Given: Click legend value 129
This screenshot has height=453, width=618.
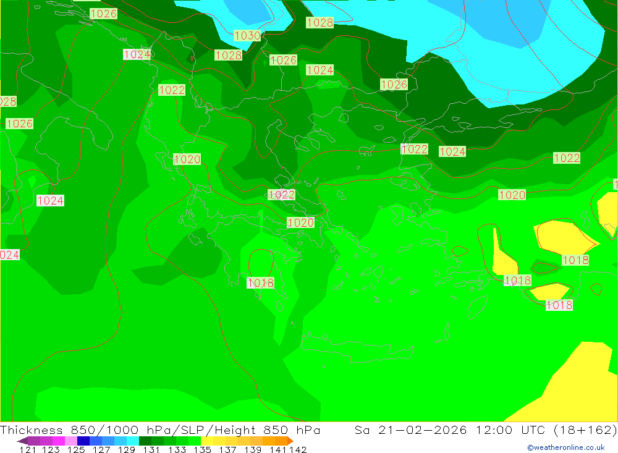Looking at the screenshot, I should pos(127,449).
